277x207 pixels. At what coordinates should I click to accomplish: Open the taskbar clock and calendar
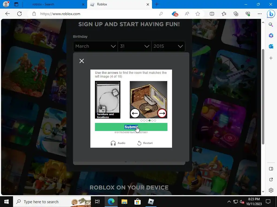click(254, 202)
